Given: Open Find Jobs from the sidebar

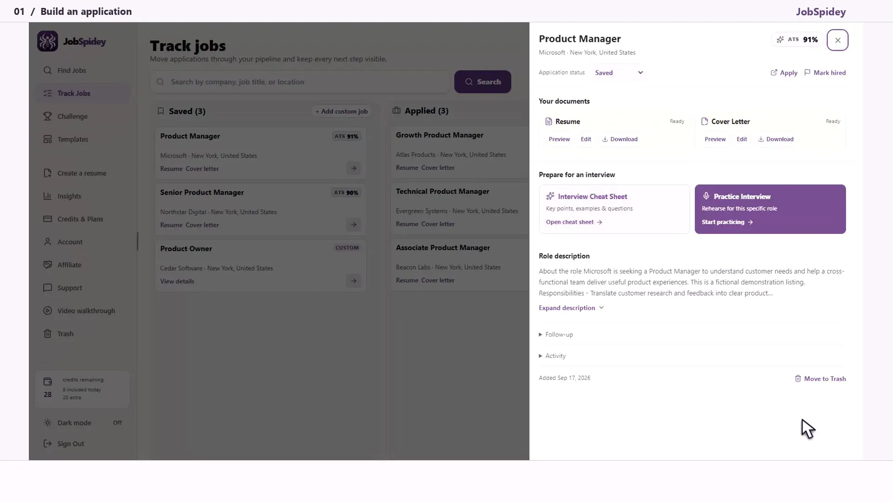Looking at the screenshot, I should tap(83, 70).
